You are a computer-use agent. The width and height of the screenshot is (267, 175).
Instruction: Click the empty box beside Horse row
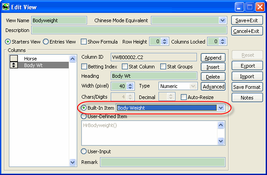[14, 59]
